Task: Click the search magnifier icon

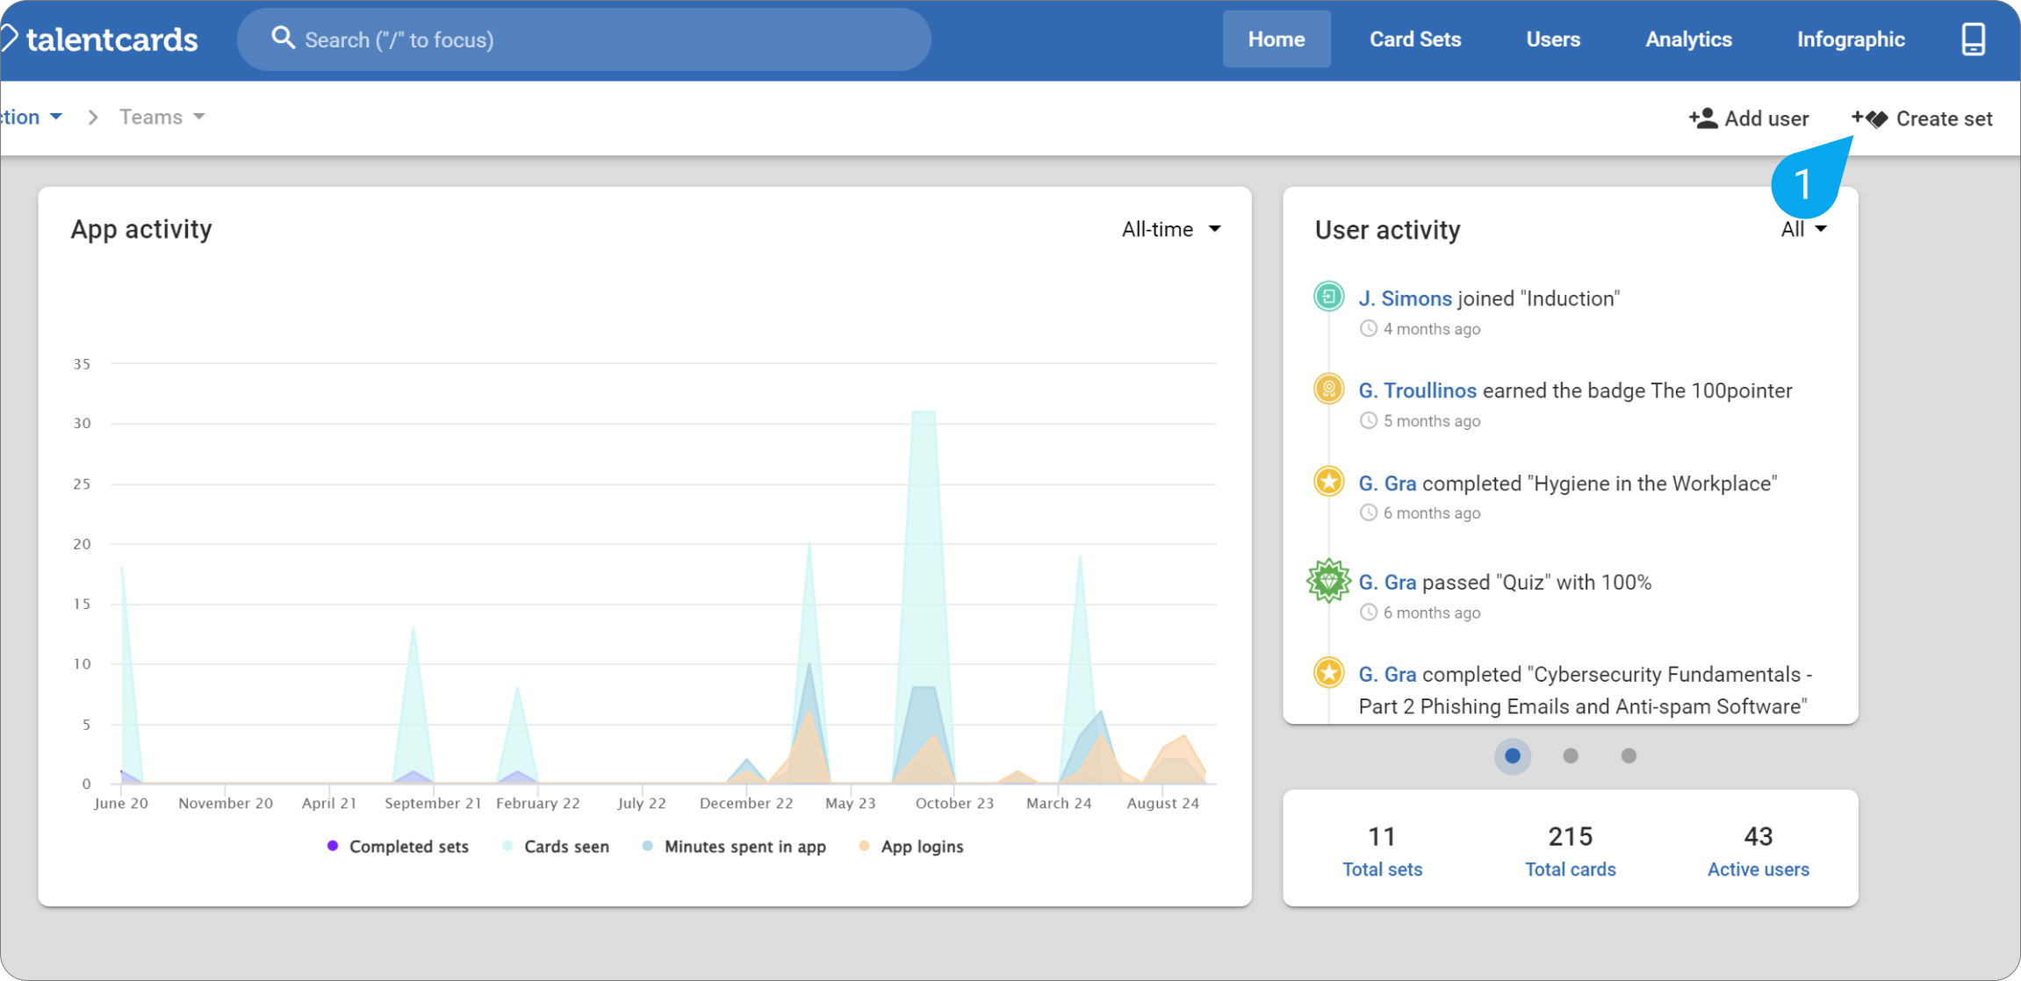Action: point(283,38)
